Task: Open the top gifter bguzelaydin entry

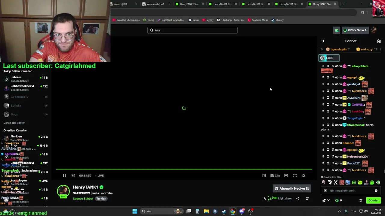Action: click(338, 49)
